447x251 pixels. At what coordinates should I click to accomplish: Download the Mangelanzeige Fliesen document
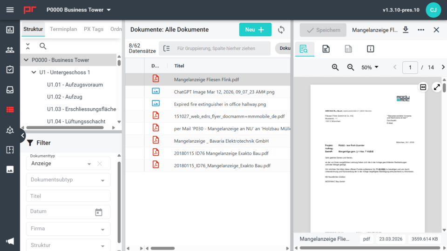pos(406,30)
